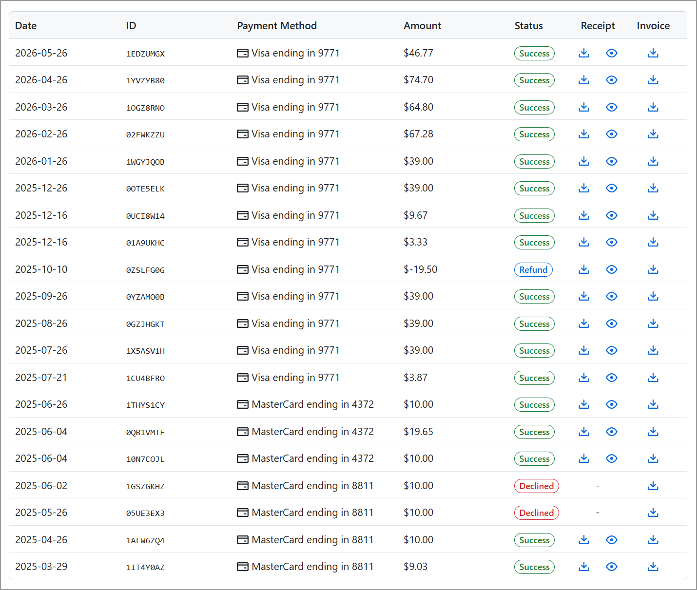Image resolution: width=697 pixels, height=590 pixels.
Task: Download invoice for the 2026-04-26 payment
Action: pos(653,80)
